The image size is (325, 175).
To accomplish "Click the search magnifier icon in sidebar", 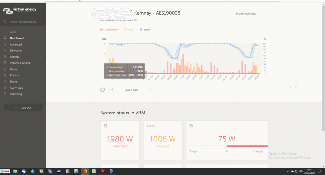I will pyautogui.click(x=5, y=22).
